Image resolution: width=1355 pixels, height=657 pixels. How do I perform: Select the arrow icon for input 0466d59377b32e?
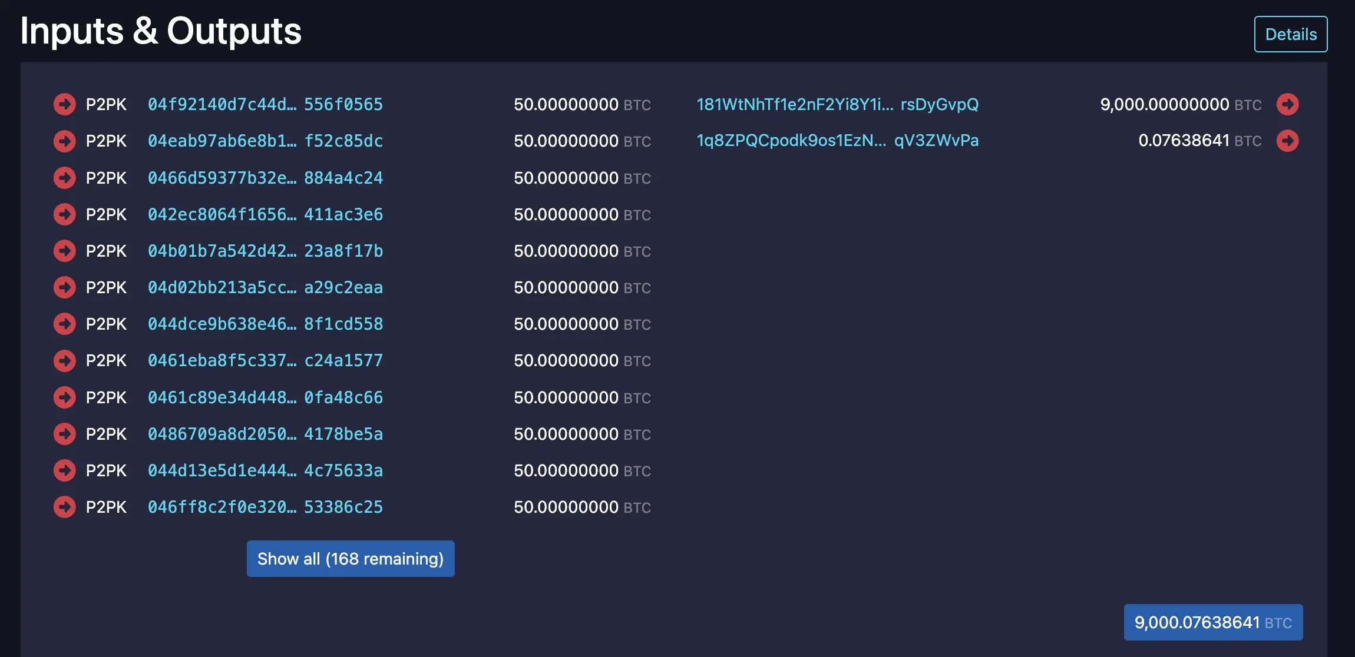(x=65, y=177)
